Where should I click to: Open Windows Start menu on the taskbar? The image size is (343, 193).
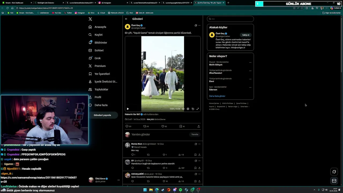pyautogui.click(x=145, y=190)
